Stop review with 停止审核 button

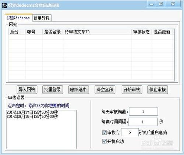tap(158, 90)
